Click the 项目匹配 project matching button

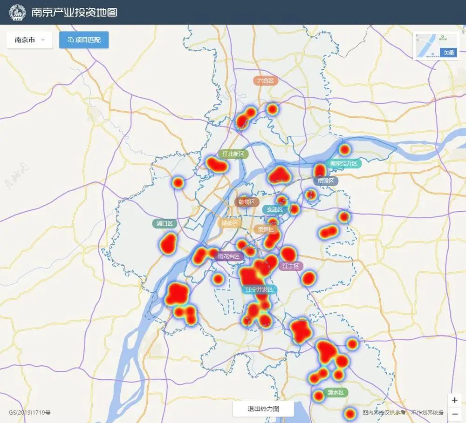(84, 40)
